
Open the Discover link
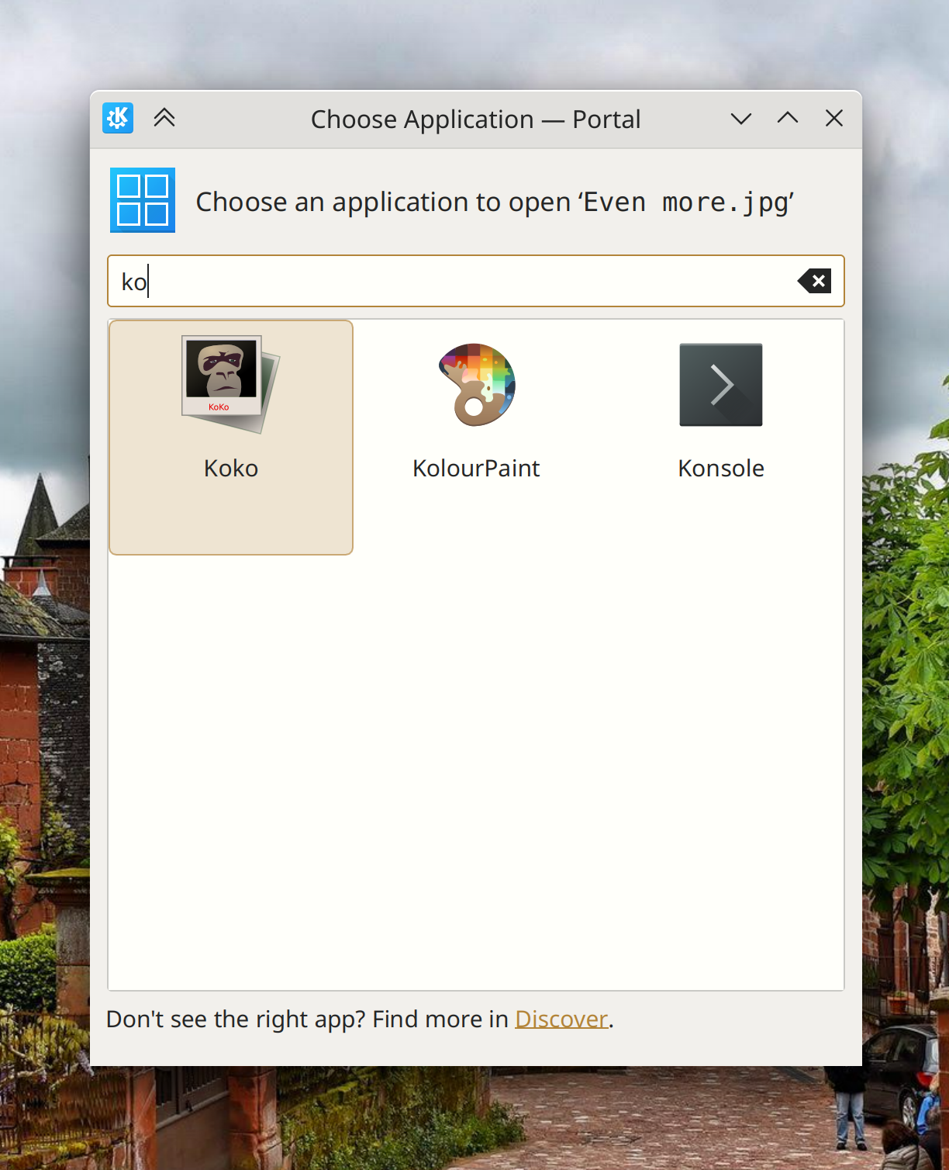[561, 1019]
